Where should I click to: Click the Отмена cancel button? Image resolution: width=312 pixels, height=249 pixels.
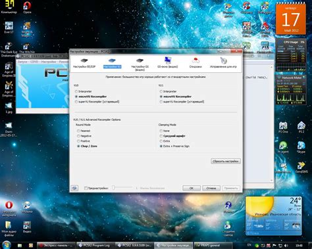coord(211,188)
